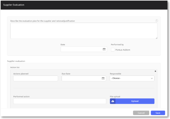The height and width of the screenshot is (119, 170).
Task: Click the Save button
Action: point(158,113)
